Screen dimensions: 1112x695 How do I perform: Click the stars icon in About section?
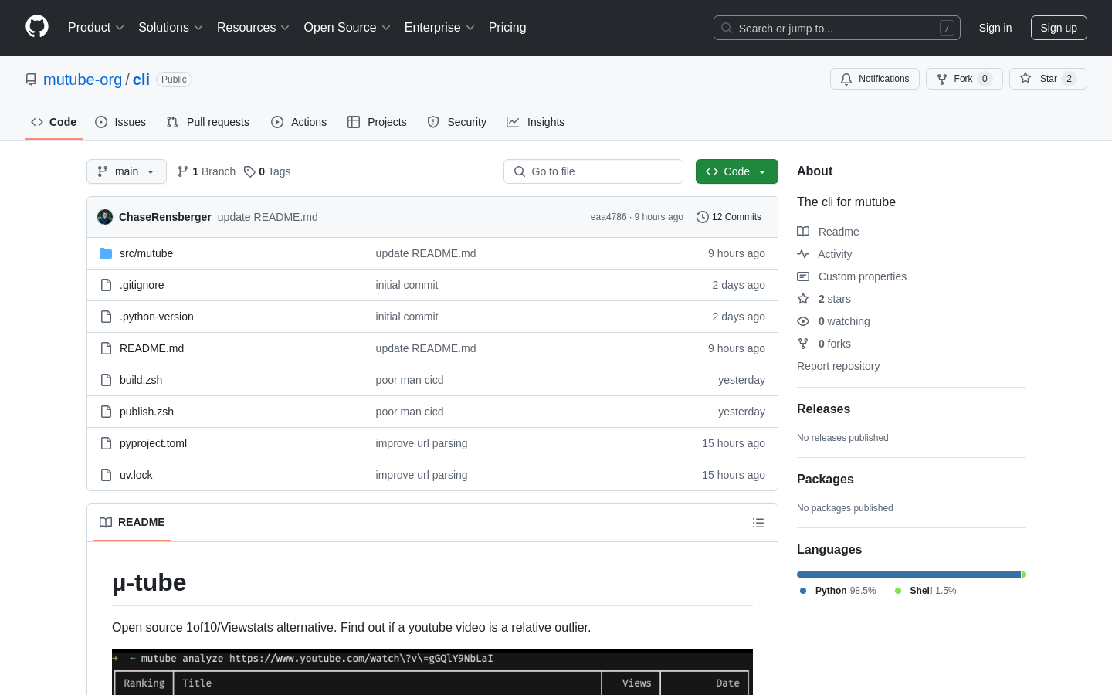coord(803,299)
